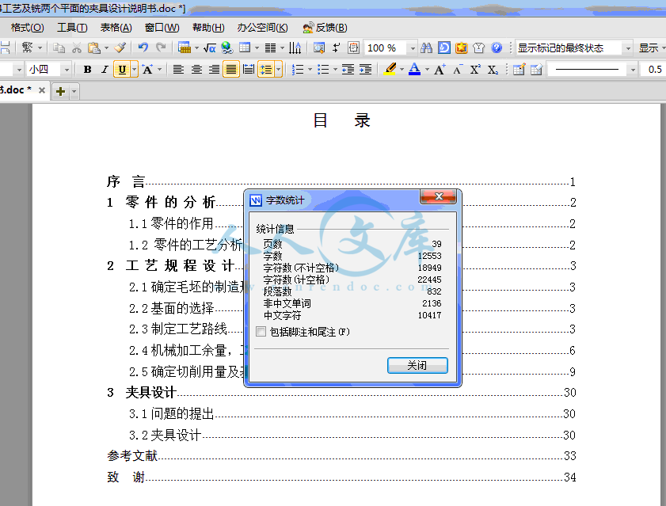Toggle Bold formatting

point(87,69)
